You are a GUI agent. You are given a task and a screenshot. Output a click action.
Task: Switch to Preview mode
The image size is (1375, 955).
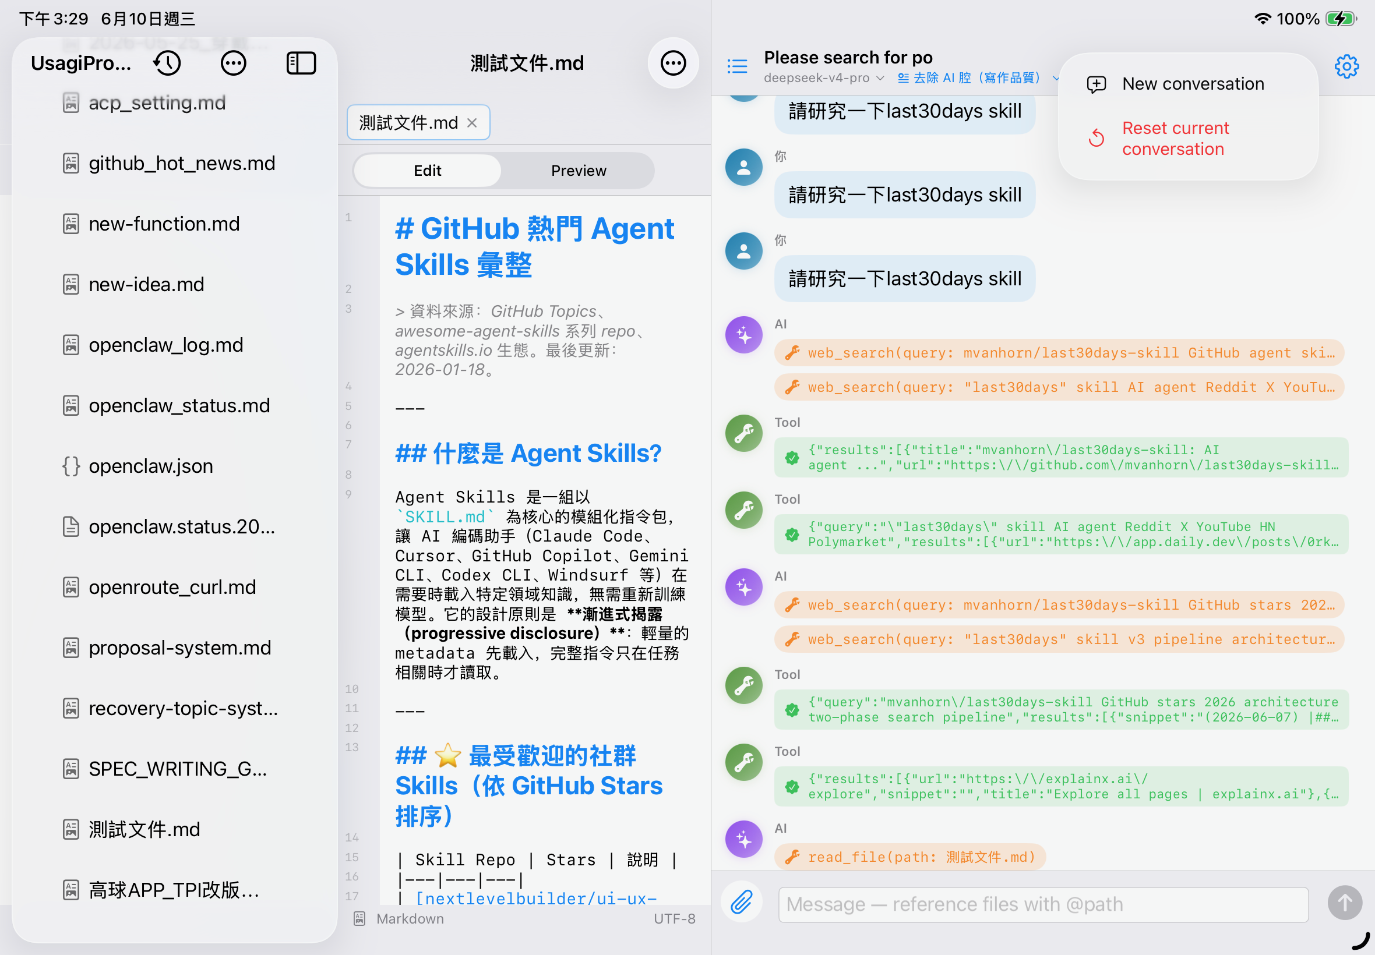coord(578,171)
